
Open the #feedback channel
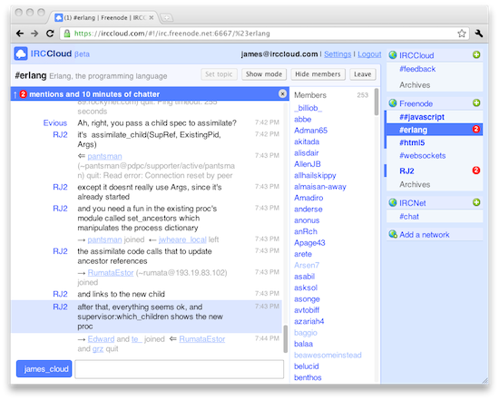[x=417, y=69]
